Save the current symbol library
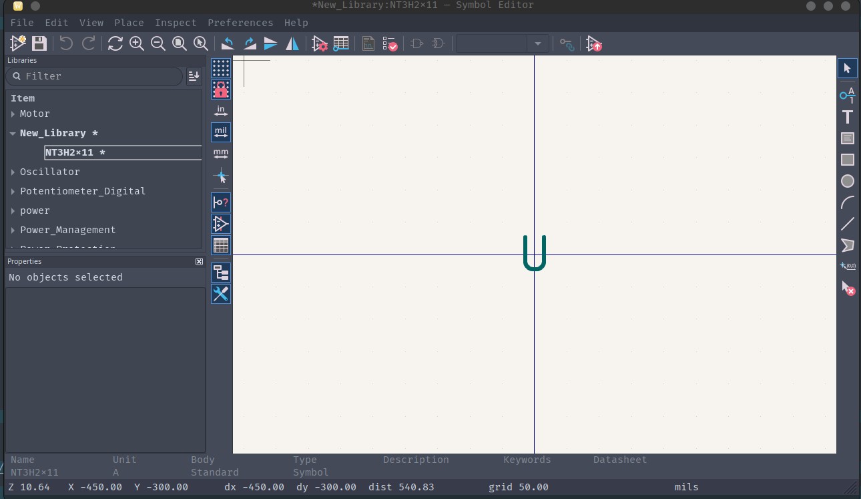This screenshot has width=861, height=499. click(39, 43)
